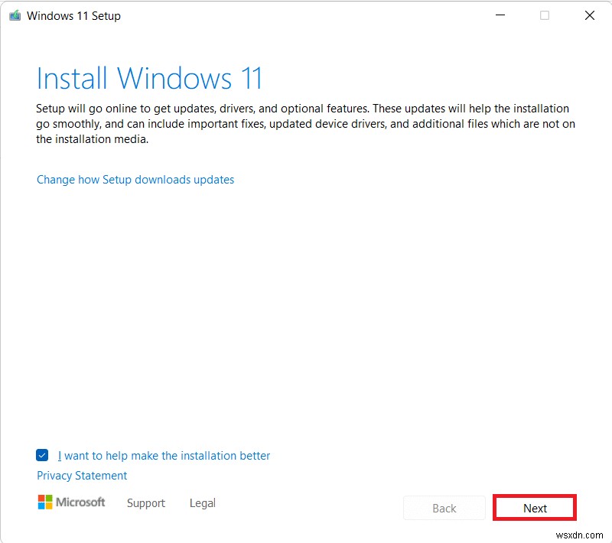The image size is (612, 543).
Task: View the Privacy Statement
Action: (81, 475)
